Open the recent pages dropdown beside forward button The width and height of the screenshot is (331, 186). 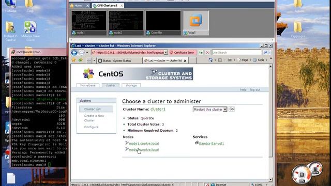point(87,53)
